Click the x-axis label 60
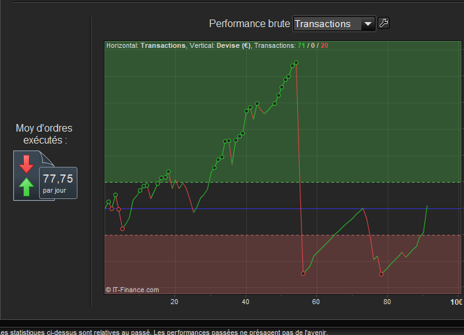The width and height of the screenshot is (464, 335). coord(316,302)
